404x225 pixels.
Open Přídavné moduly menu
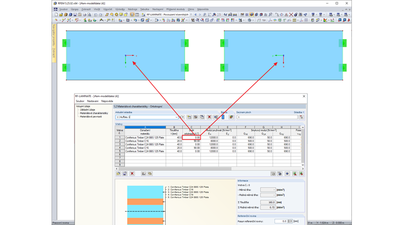175,9
